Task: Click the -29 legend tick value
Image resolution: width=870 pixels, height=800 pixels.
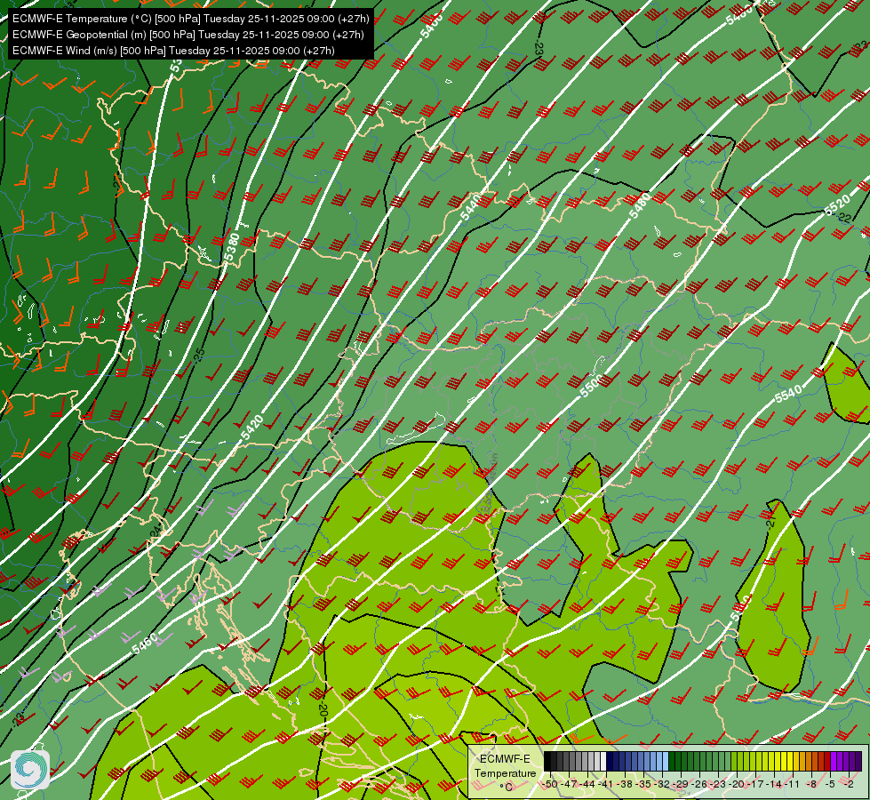Action: 681,784
